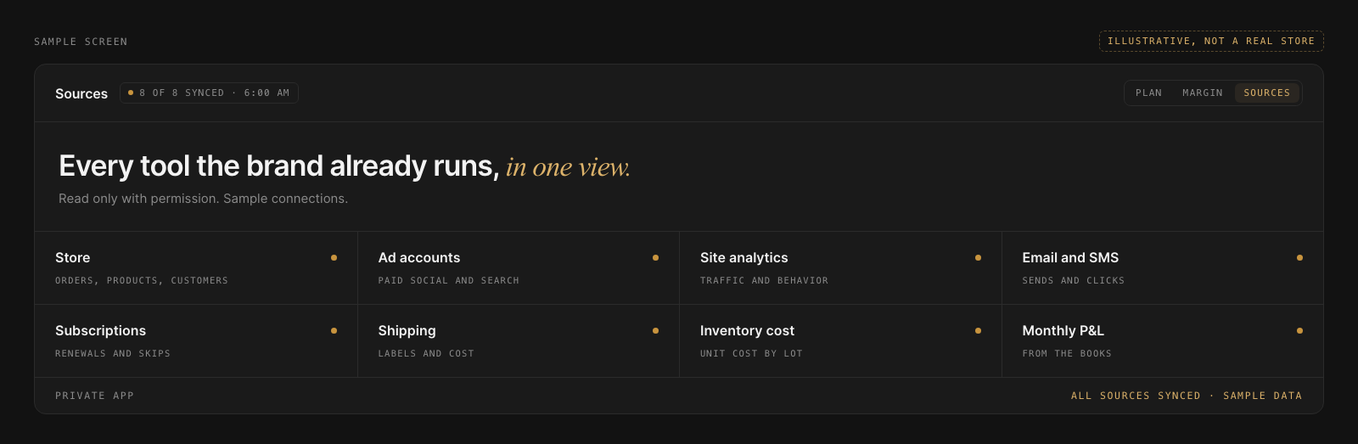Image resolution: width=1358 pixels, height=444 pixels.
Task: Switch to the Plan tab
Action: pos(1148,93)
